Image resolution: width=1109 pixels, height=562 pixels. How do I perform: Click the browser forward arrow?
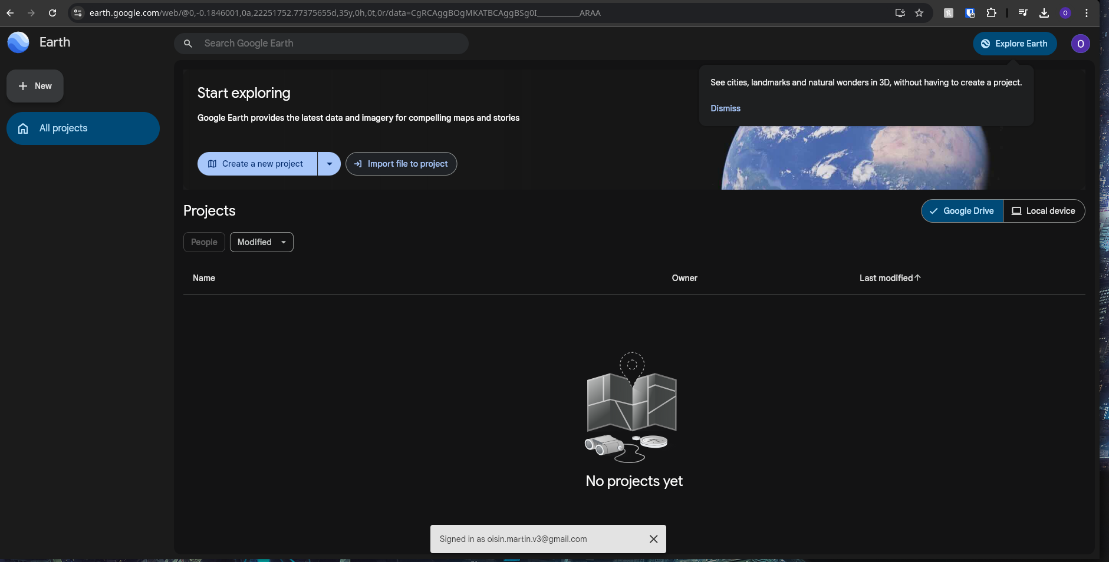(31, 13)
